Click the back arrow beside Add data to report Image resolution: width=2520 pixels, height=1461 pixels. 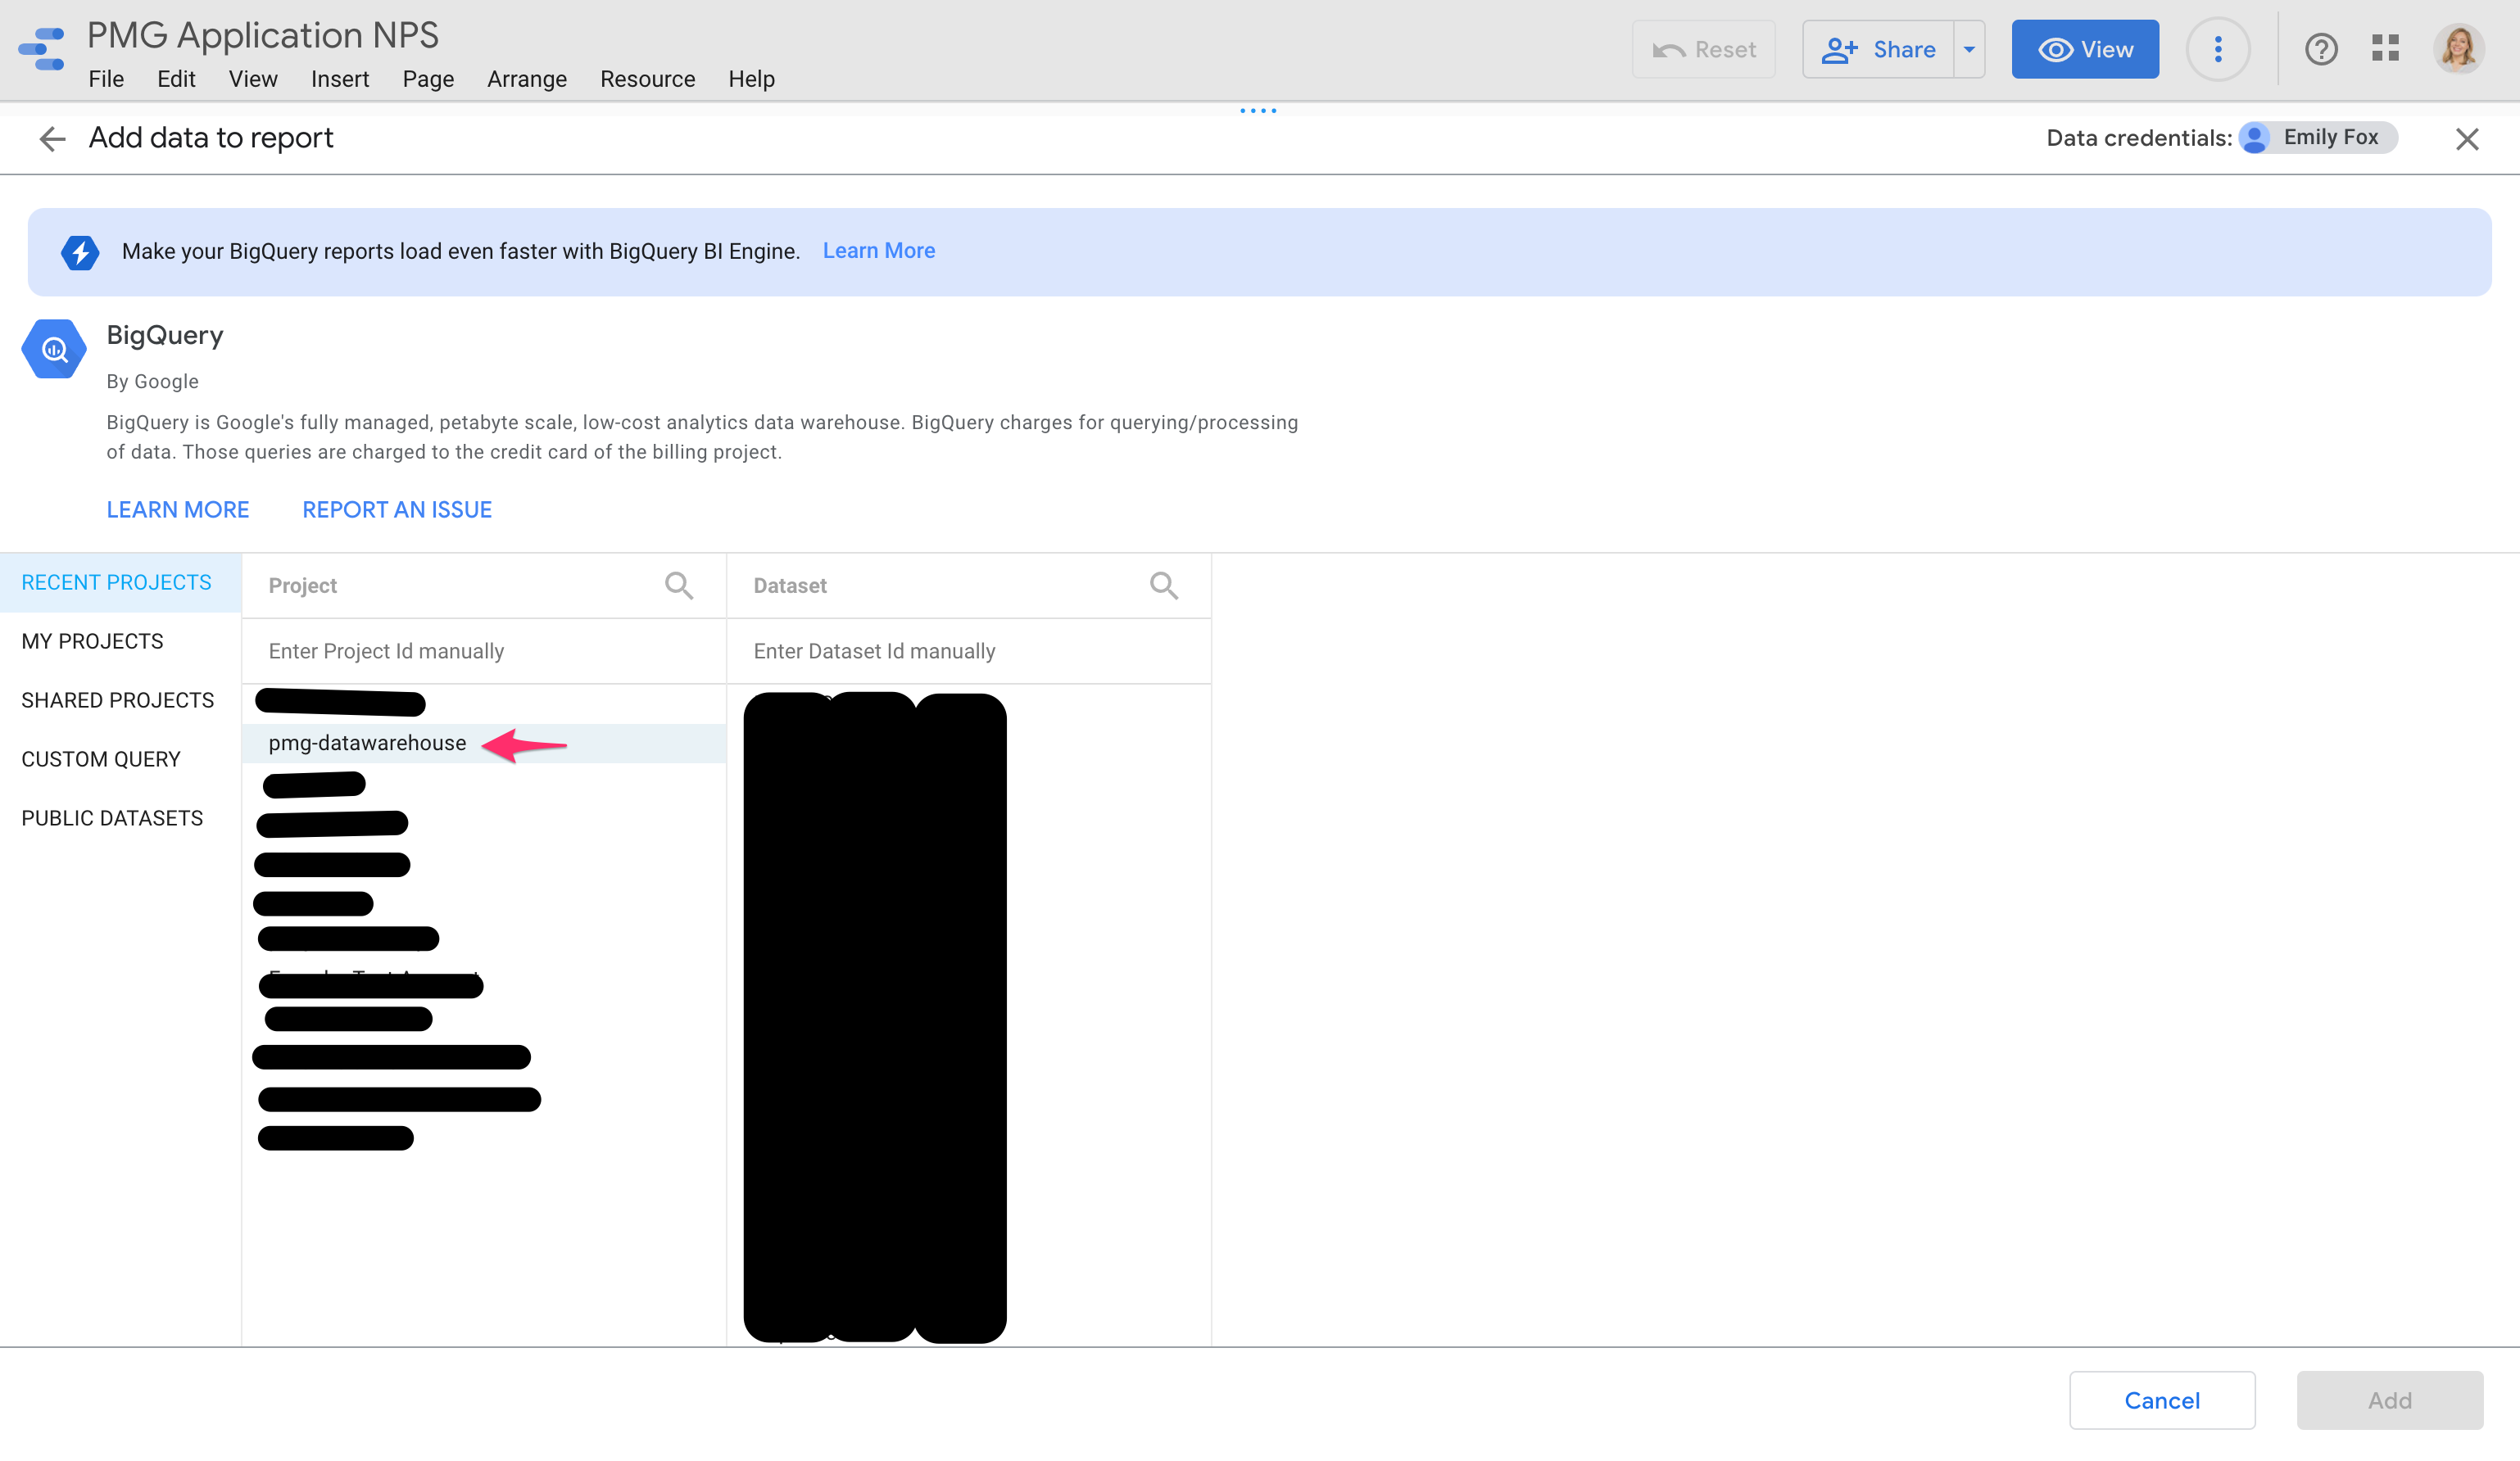52,139
